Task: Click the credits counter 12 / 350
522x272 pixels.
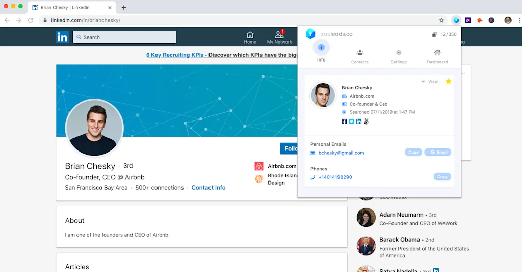Action: pos(444,34)
